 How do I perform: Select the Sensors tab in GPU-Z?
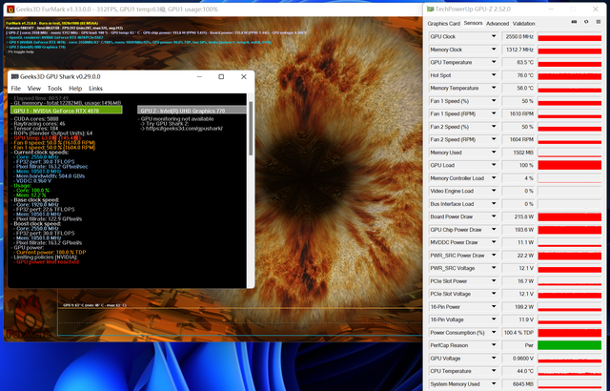coord(473,23)
